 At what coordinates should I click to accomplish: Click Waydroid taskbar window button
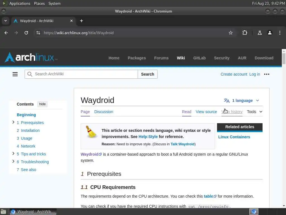coord(33,212)
